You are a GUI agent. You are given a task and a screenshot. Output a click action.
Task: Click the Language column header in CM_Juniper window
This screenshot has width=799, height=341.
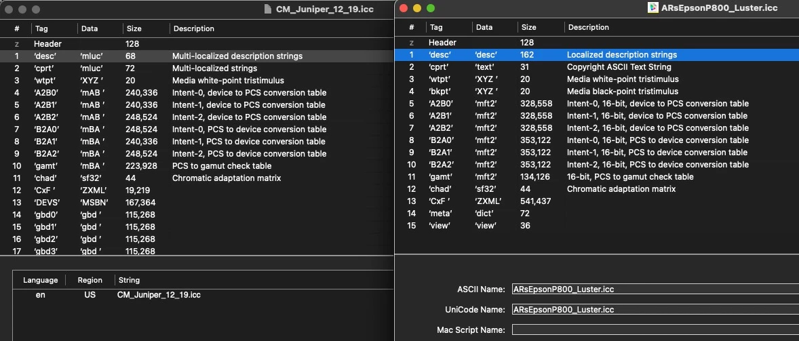40,280
